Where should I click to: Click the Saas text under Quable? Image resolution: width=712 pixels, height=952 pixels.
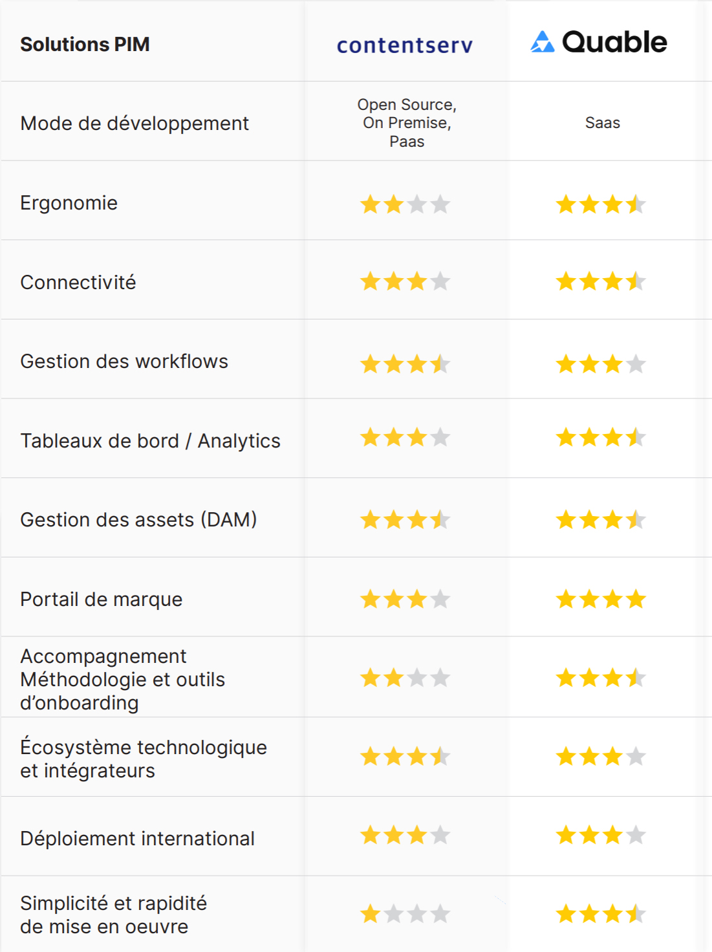click(602, 123)
